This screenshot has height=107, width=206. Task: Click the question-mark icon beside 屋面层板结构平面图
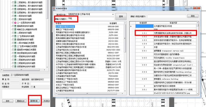15,40
